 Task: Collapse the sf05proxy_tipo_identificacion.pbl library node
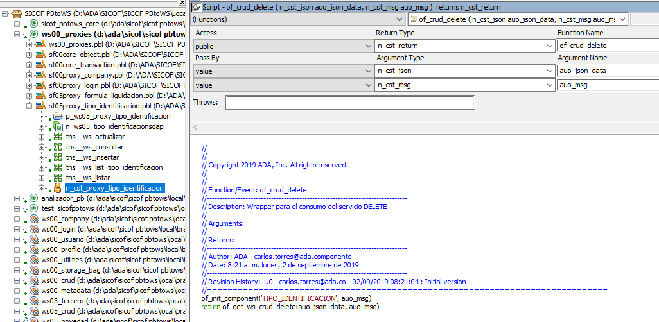(x=30, y=106)
